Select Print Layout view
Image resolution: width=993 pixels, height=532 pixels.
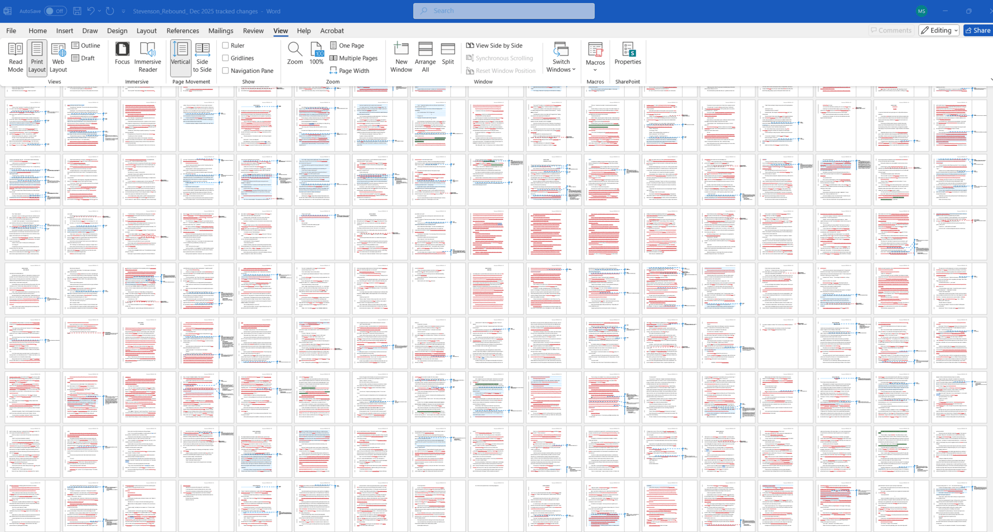37,57
